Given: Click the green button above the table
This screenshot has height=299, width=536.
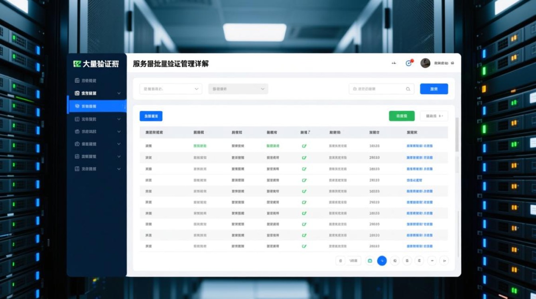Looking at the screenshot, I should tap(401, 116).
